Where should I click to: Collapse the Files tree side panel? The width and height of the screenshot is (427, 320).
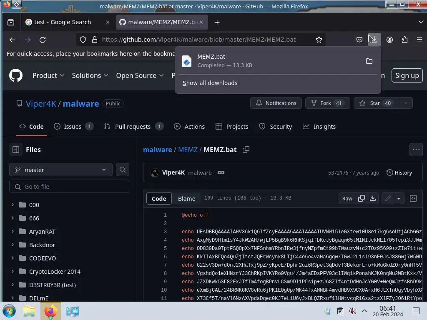click(16, 150)
